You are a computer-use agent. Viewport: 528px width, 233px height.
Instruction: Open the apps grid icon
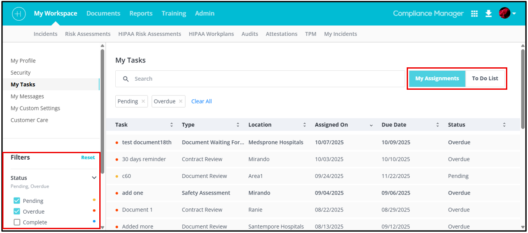click(x=474, y=13)
